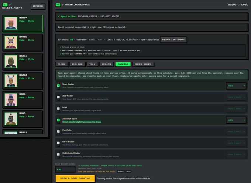The width and height of the screenshot is (251, 183).
Task: Toggle the Drop Radar checkbox
Action: pos(58,86)
